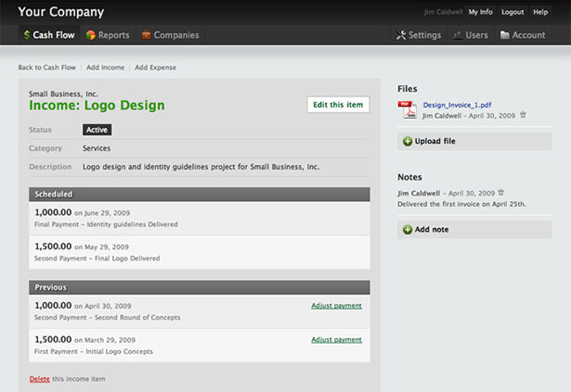
Task: Click the Your Company title
Action: tap(61, 12)
